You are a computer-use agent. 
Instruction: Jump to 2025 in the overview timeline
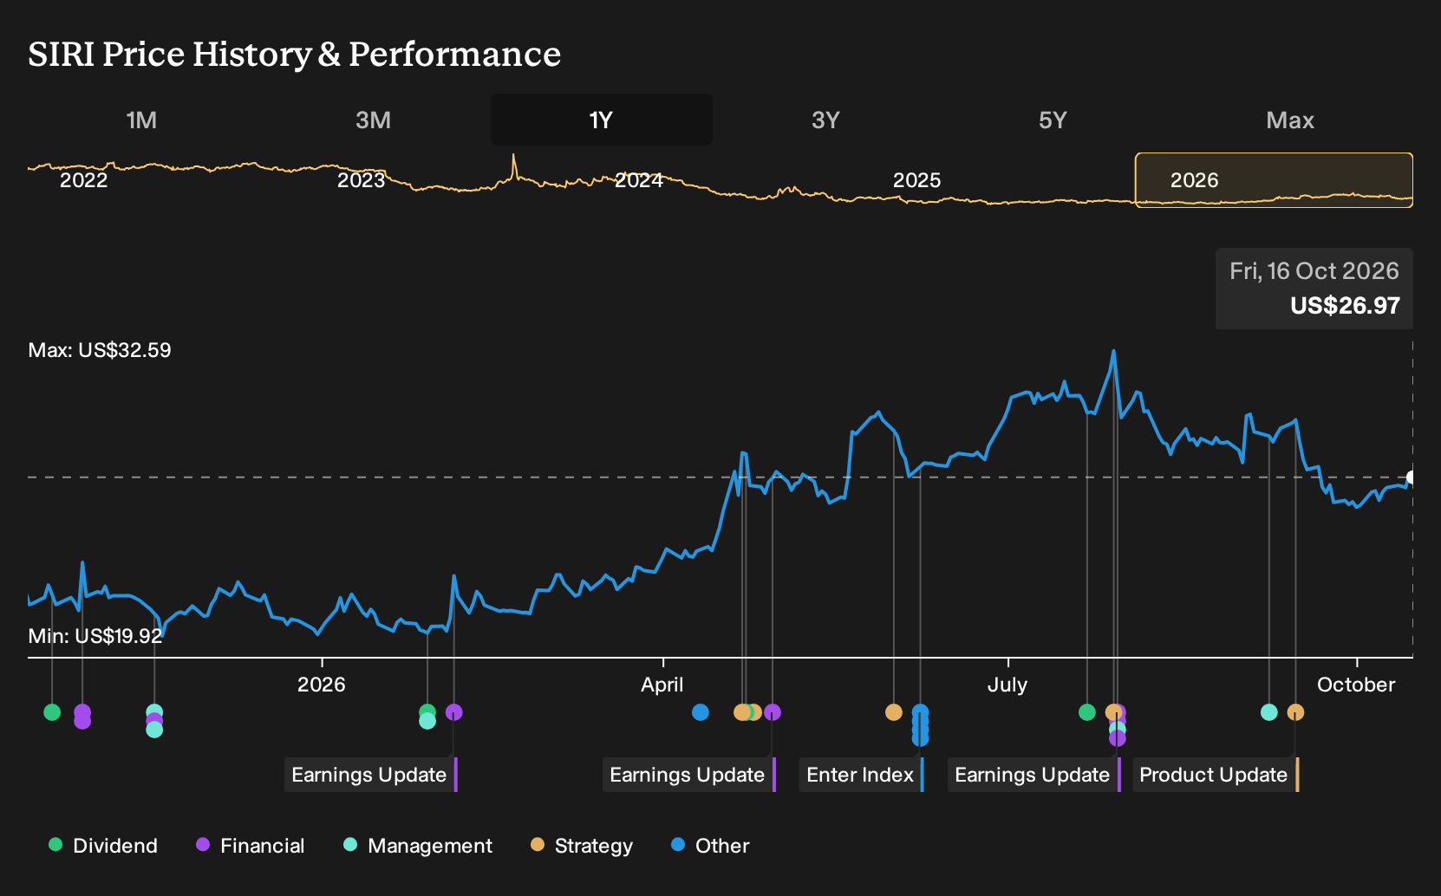pos(916,180)
